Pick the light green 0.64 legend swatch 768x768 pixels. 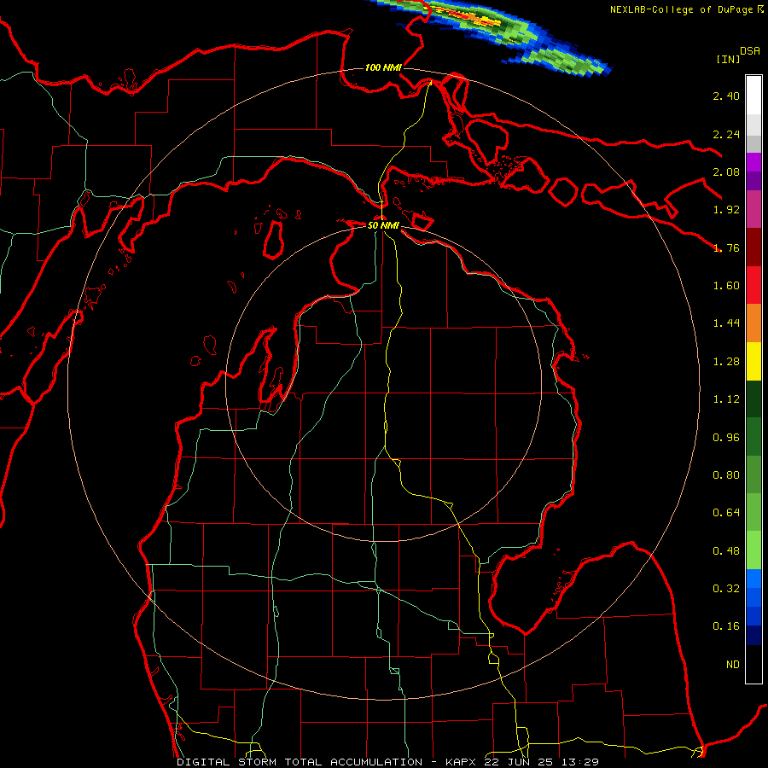[753, 512]
